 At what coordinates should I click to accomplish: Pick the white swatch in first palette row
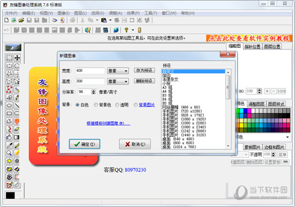(253, 110)
